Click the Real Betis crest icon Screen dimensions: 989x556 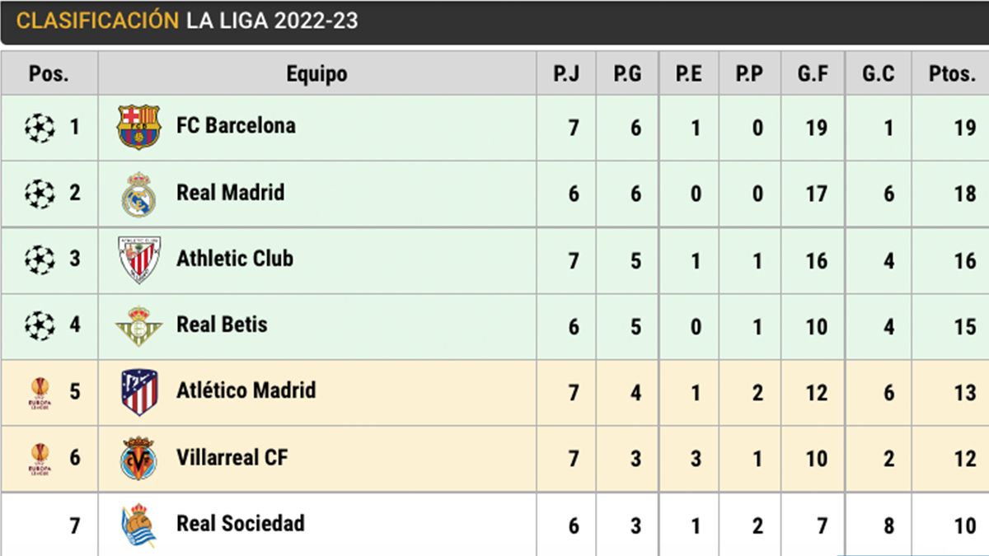138,326
